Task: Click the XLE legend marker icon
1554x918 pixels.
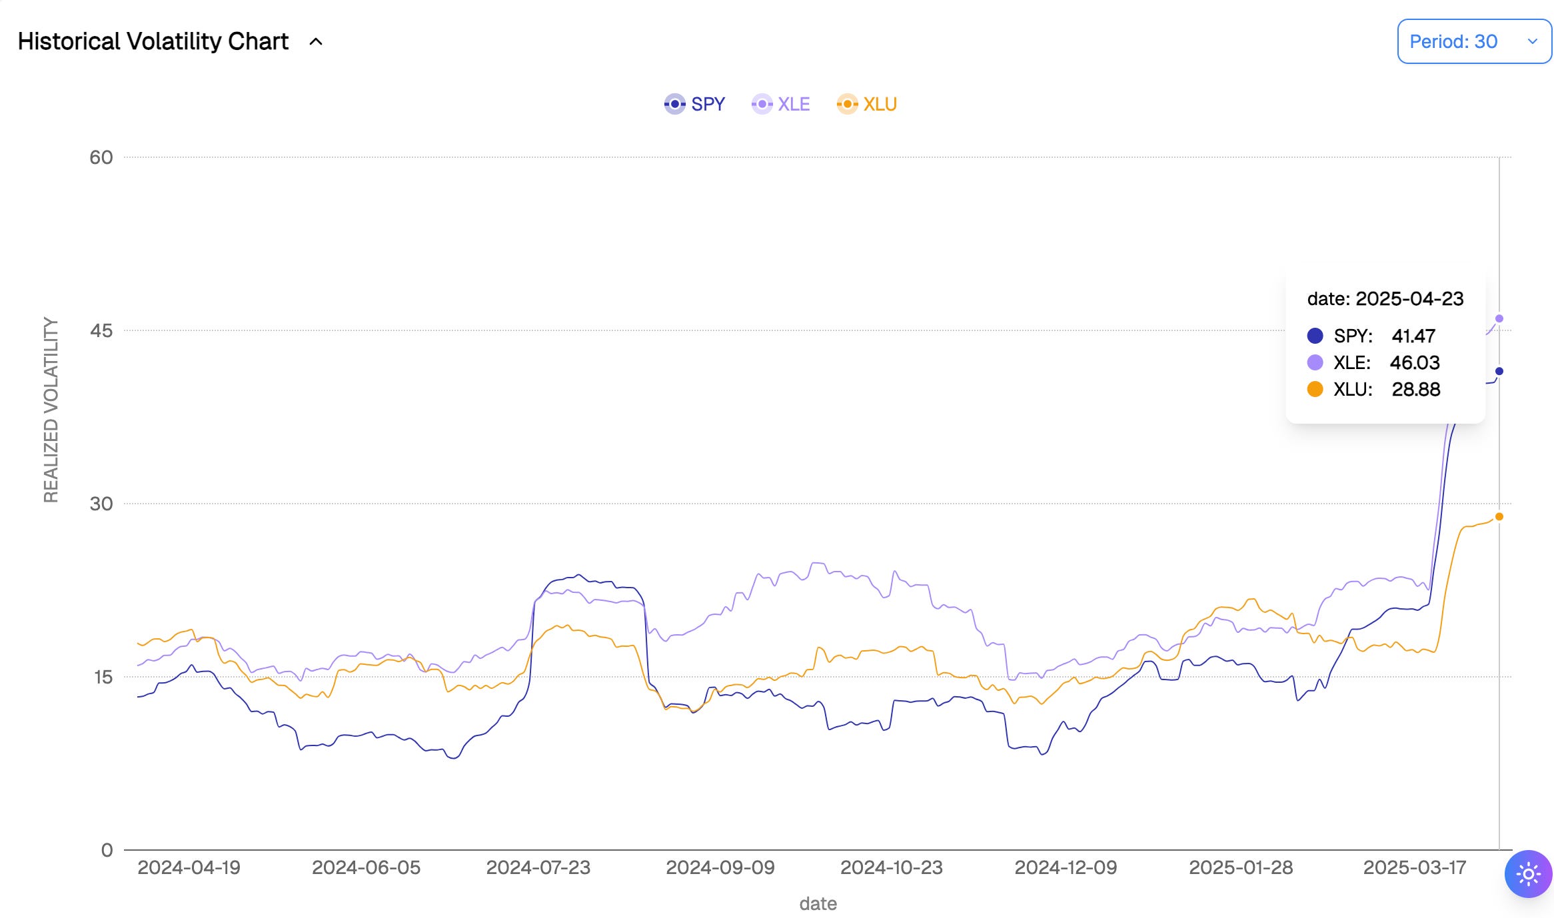Action: (x=762, y=104)
